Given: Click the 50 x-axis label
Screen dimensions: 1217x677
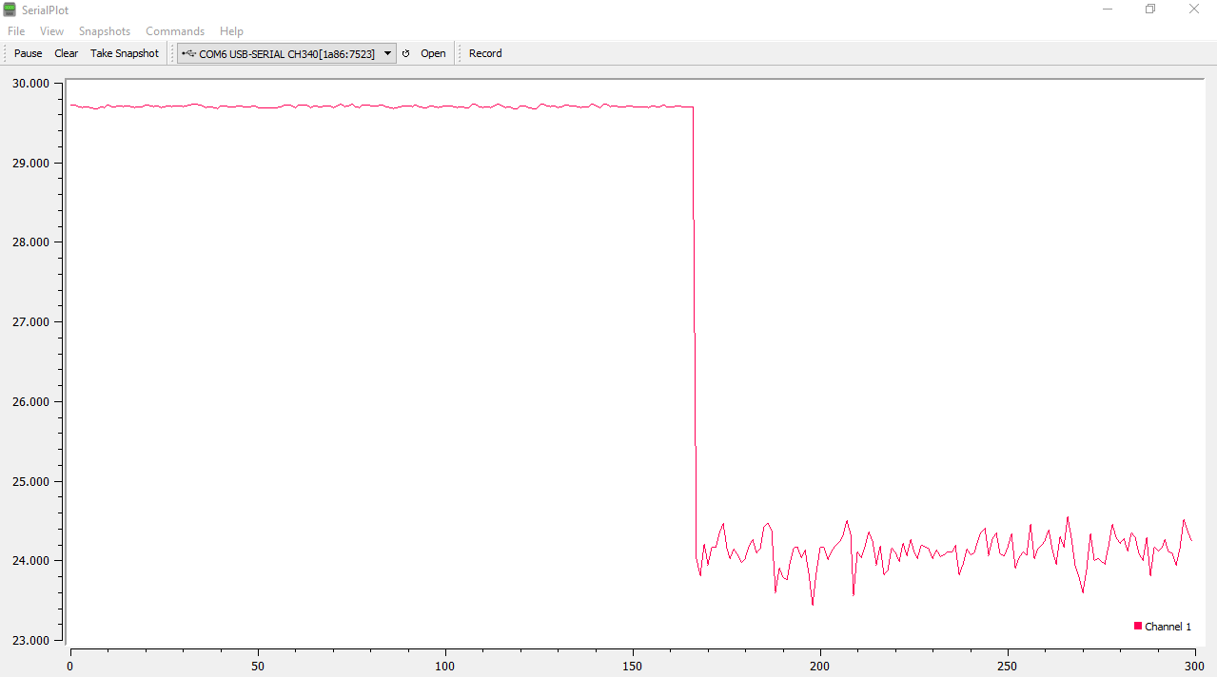Looking at the screenshot, I should point(258,667).
